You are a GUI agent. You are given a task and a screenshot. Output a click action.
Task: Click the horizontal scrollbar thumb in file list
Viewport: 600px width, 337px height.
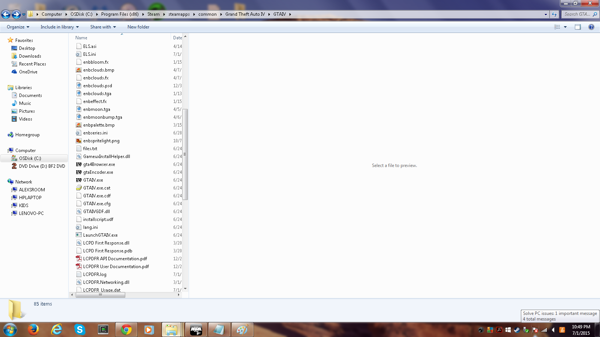tap(100, 295)
